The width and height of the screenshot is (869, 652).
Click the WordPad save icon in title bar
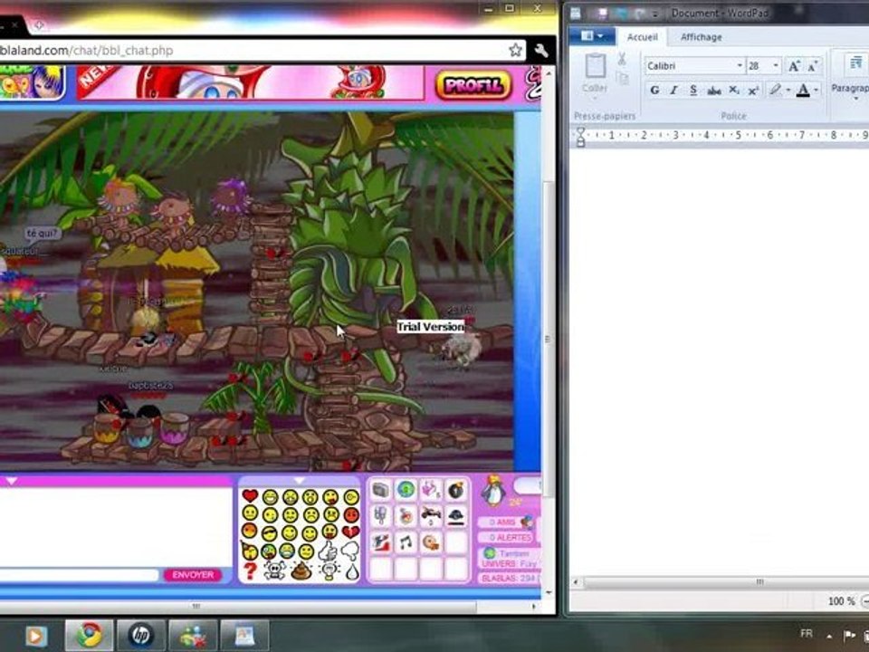[601, 13]
